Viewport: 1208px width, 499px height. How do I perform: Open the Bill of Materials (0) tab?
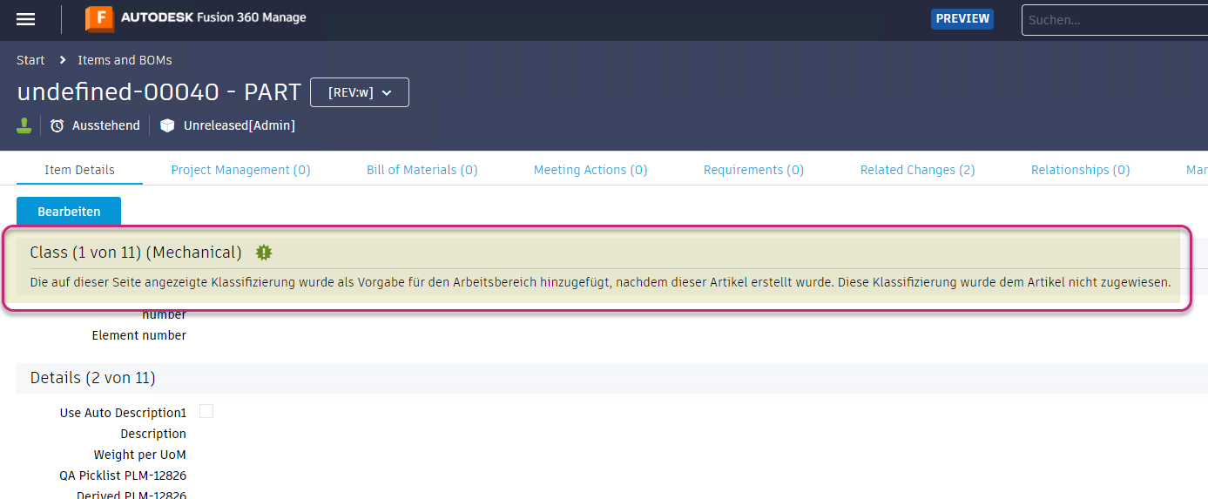(x=422, y=170)
